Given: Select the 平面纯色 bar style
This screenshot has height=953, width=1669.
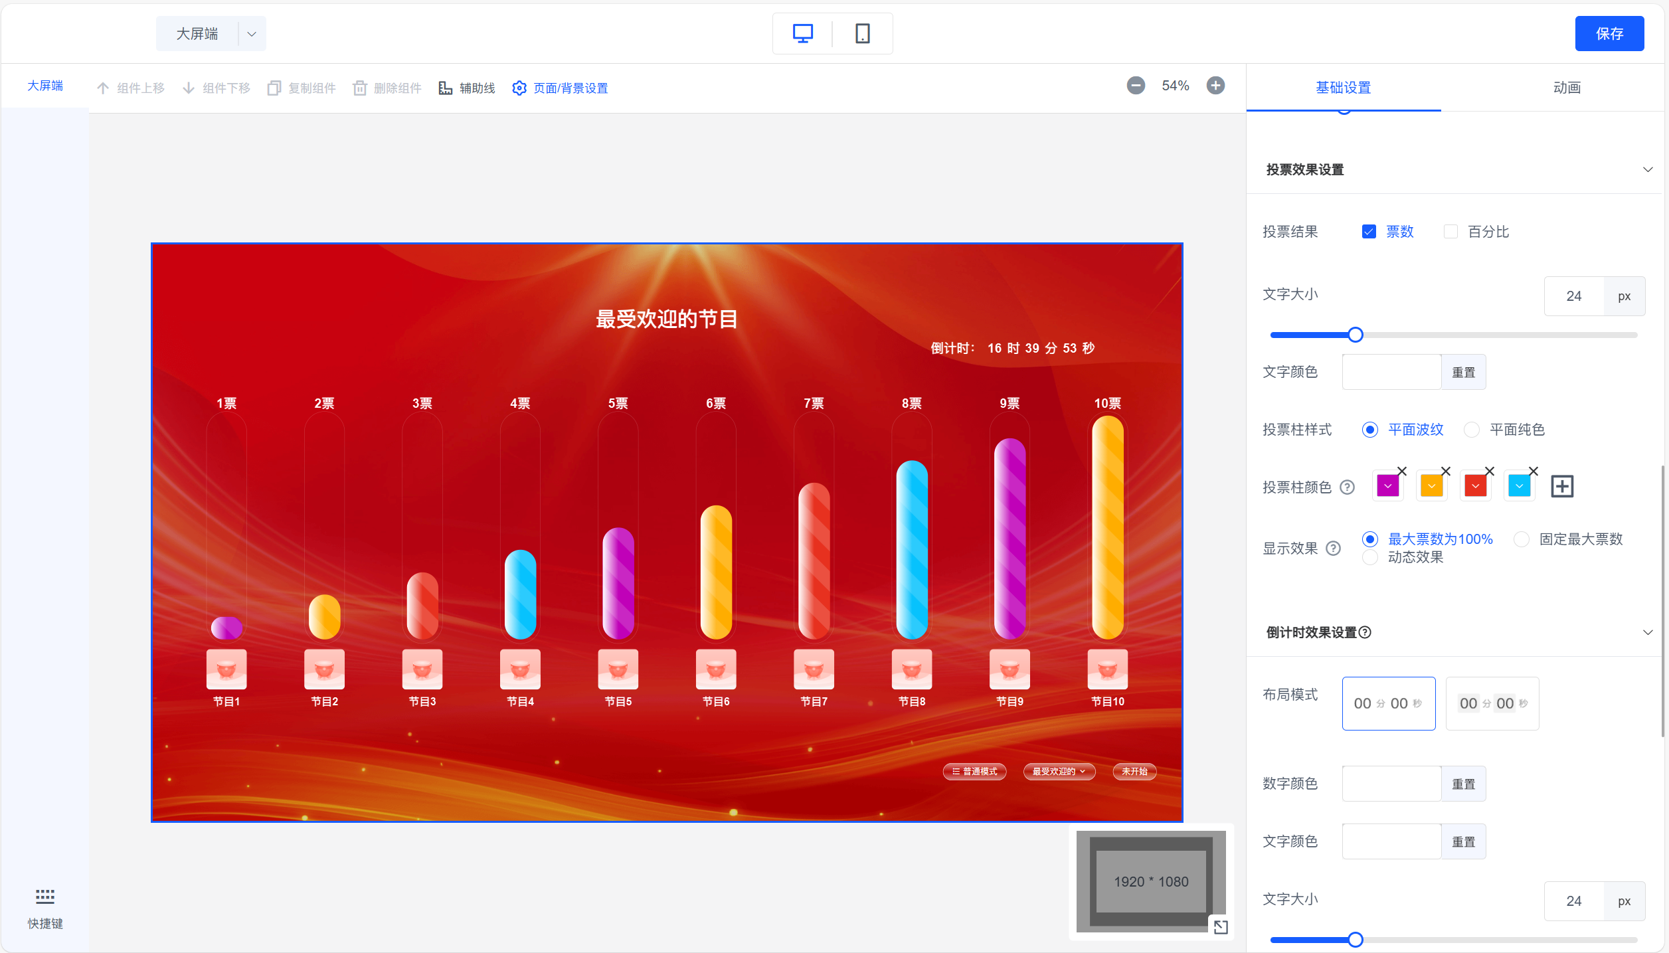Looking at the screenshot, I should point(1472,430).
